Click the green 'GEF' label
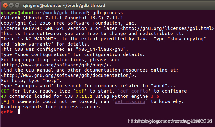The height and width of the screenshot is (127, 215). coord(5,91)
